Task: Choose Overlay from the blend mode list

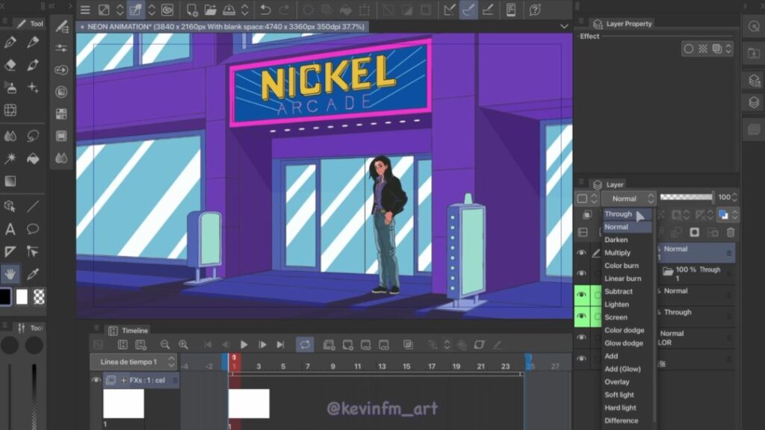Action: (x=617, y=382)
